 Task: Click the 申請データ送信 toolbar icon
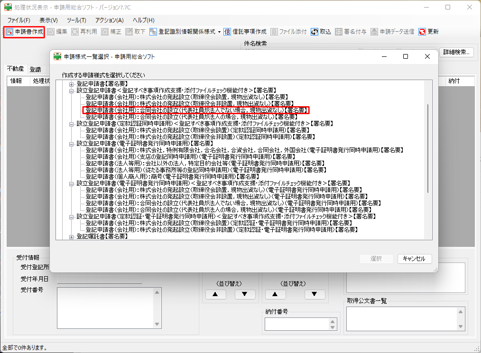pyautogui.click(x=375, y=32)
